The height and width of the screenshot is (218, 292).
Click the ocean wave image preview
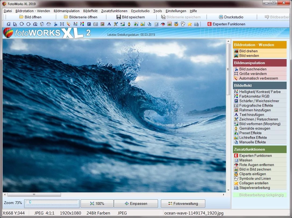[114, 115]
